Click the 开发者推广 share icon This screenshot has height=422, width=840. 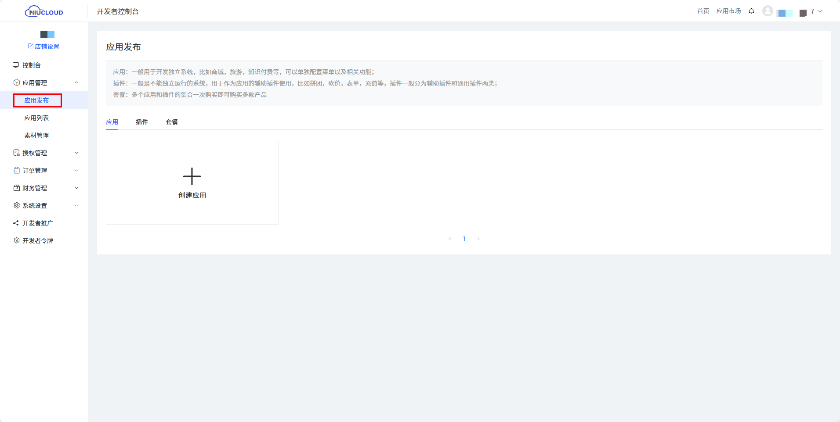[16, 223]
